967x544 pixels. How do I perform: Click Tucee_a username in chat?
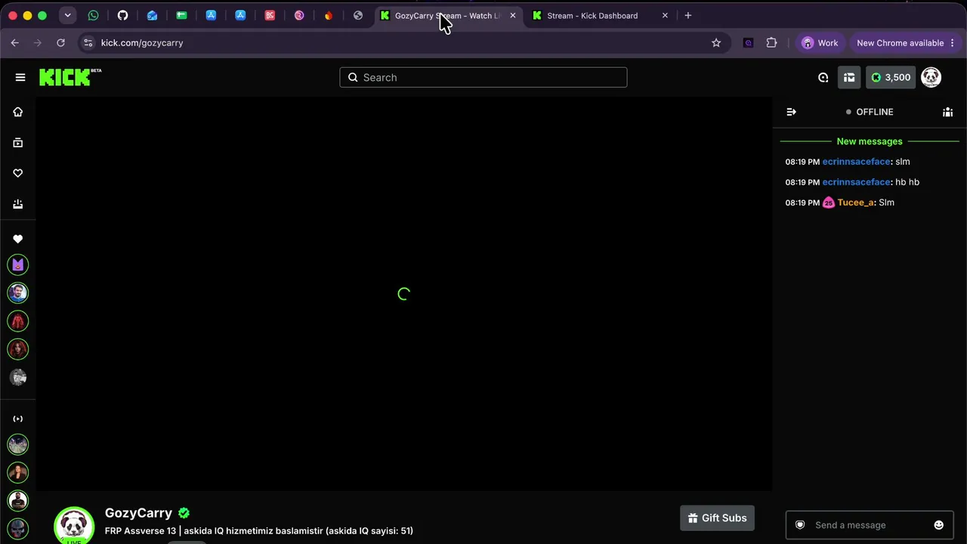tap(855, 202)
